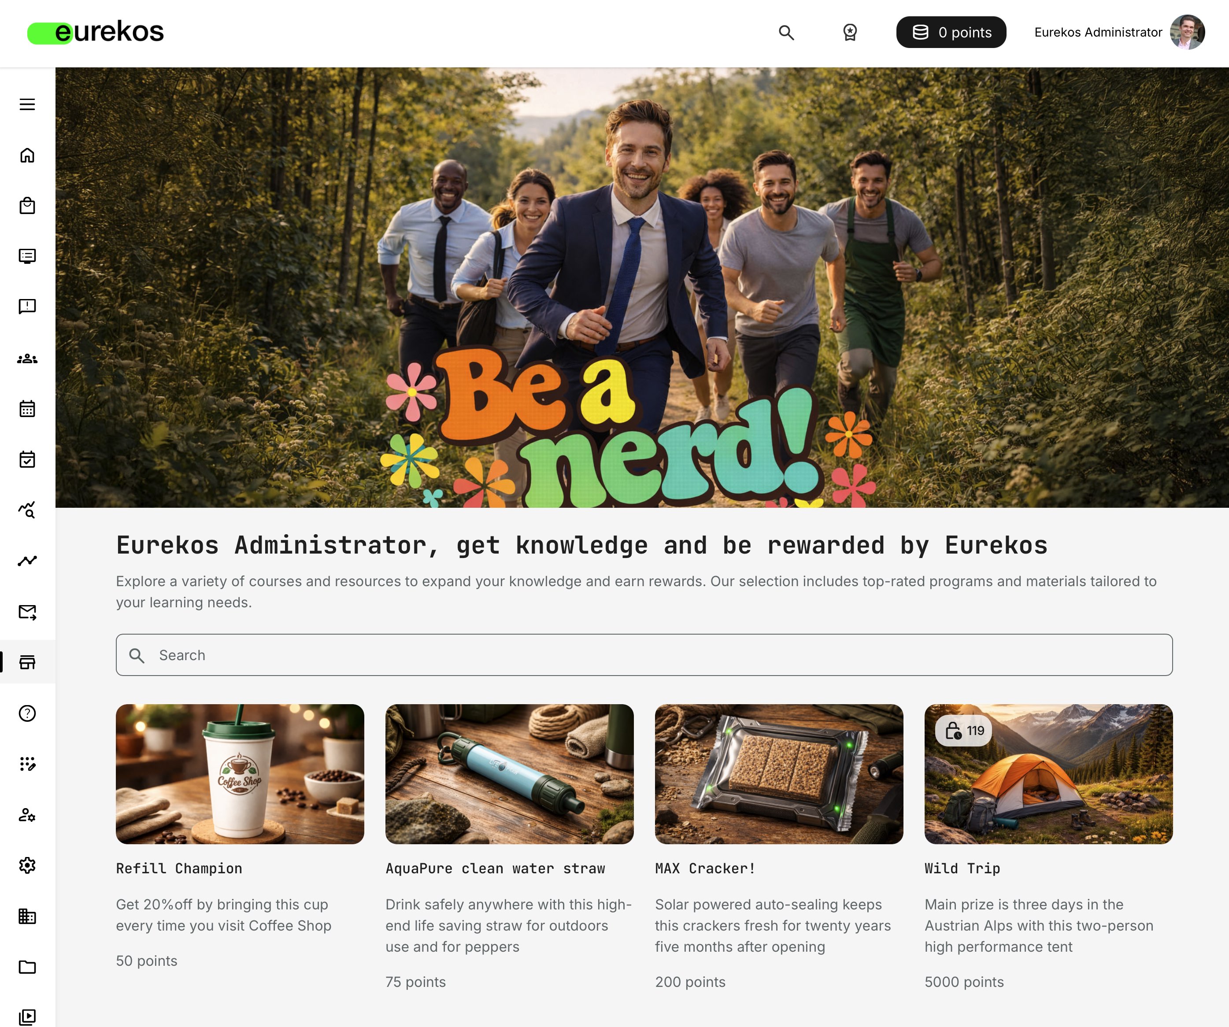Open the analytics search chart icon
This screenshot has height=1027, width=1229.
pos(27,510)
